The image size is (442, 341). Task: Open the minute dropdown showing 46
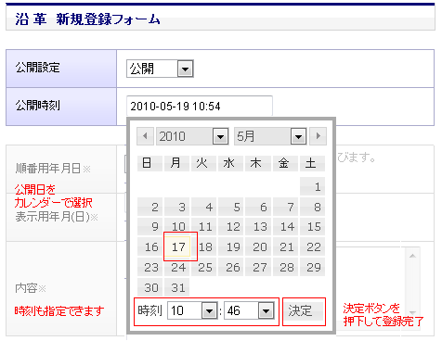point(249,310)
